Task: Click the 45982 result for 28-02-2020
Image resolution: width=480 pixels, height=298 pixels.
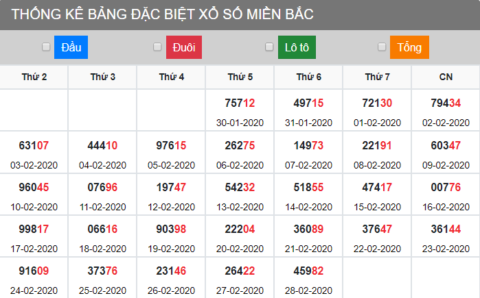Action: 308,271
